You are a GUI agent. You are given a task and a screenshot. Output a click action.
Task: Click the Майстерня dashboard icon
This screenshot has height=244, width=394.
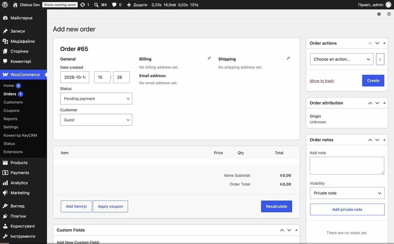point(5,18)
